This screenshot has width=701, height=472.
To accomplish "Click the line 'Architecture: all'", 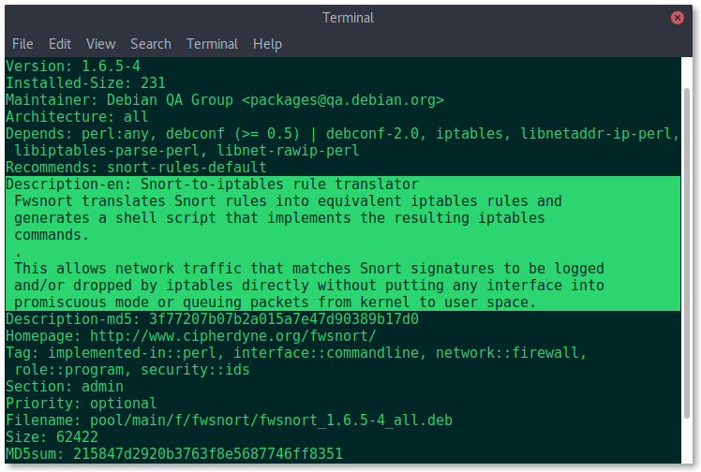I will tap(77, 116).
